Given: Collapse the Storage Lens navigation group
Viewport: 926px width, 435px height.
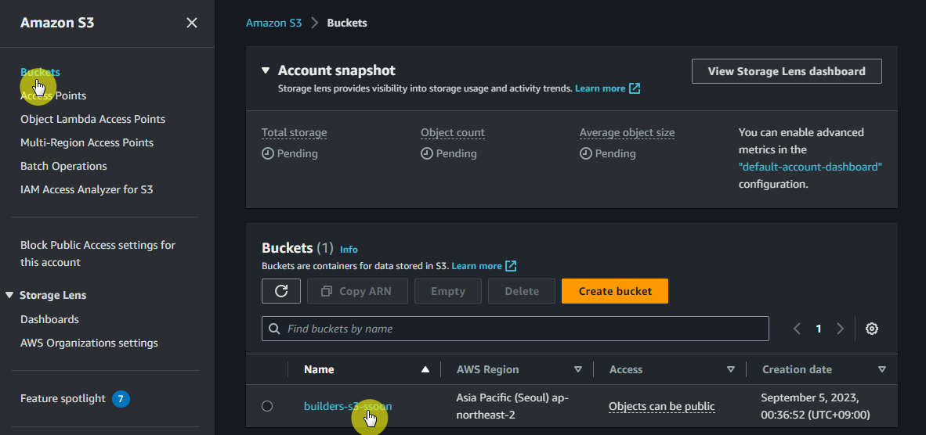Looking at the screenshot, I should pos(9,295).
